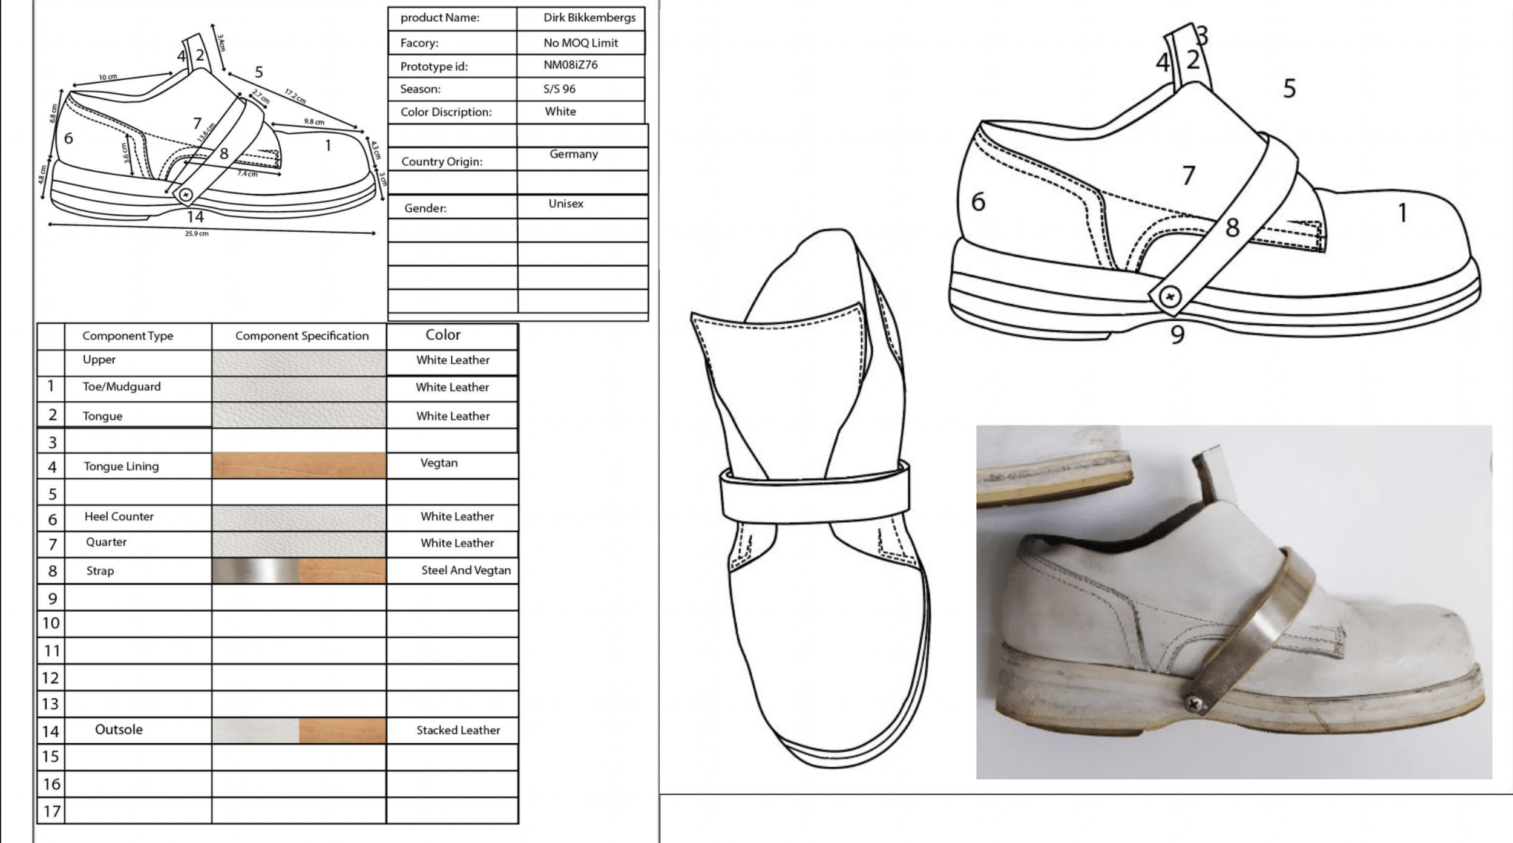Click the white leather swatch in Upper row
This screenshot has width=1513, height=843.
click(299, 363)
